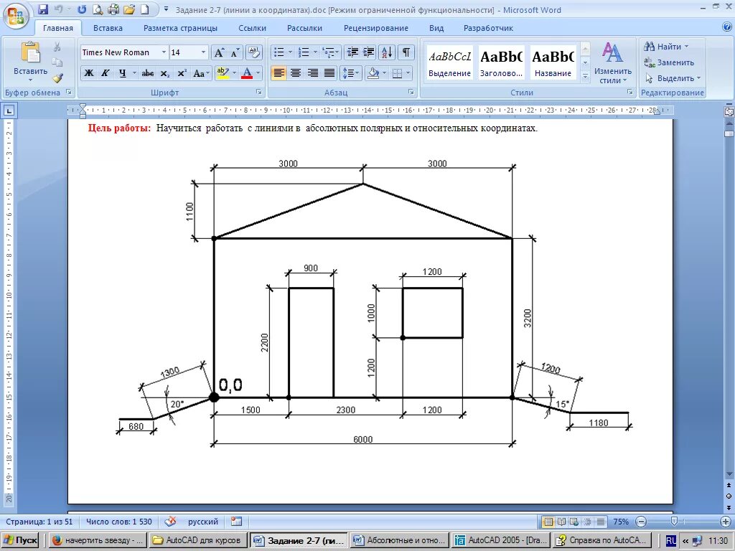Click the Decrease Indent icon

[352, 52]
